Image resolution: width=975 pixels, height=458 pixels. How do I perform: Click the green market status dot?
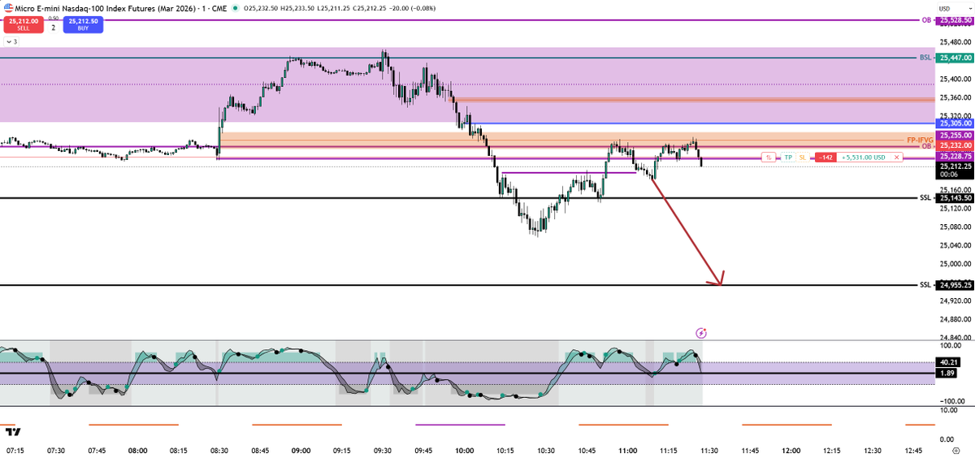[x=236, y=8]
